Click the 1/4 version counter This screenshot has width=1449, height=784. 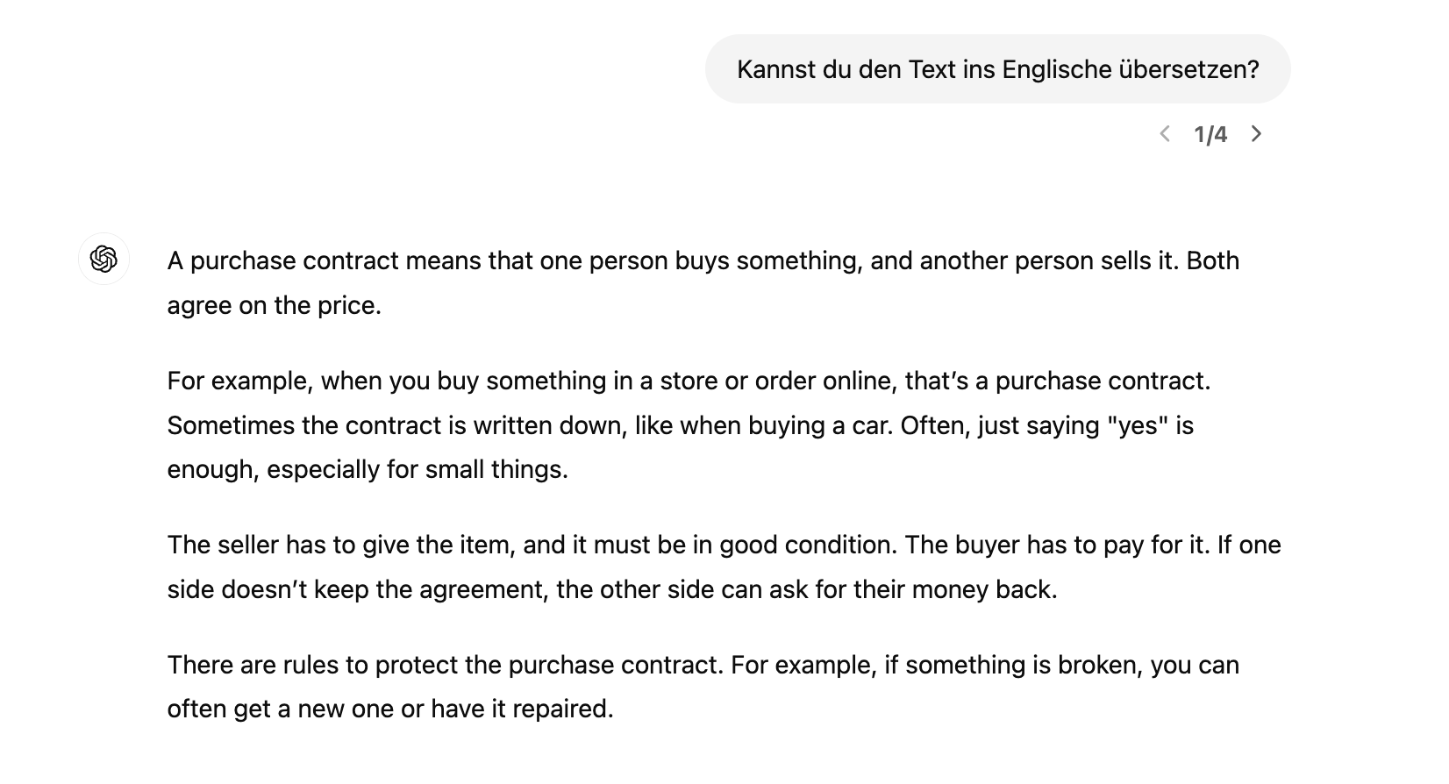coord(1210,134)
